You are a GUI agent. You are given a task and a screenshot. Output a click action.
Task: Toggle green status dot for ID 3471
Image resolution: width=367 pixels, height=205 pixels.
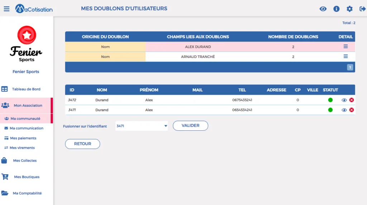[x=330, y=110]
